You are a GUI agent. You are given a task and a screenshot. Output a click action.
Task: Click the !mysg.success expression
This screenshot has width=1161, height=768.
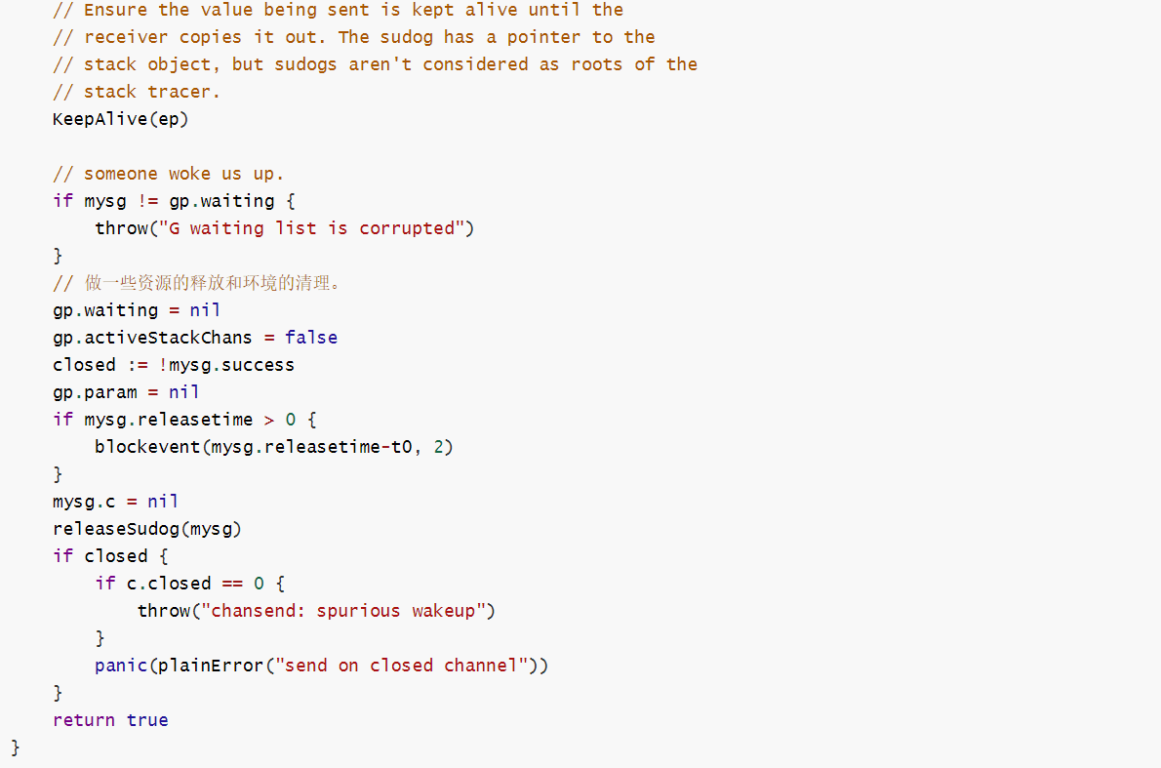[226, 365]
